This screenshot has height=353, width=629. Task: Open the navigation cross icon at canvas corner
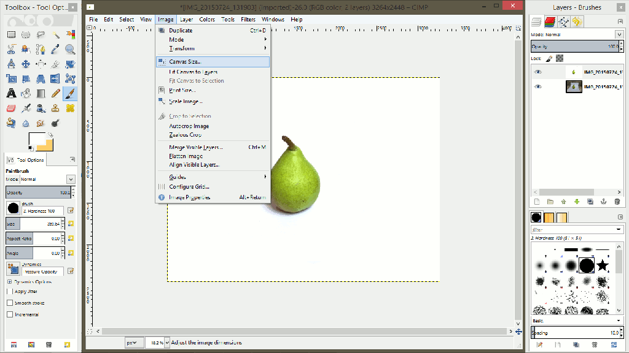[518, 332]
